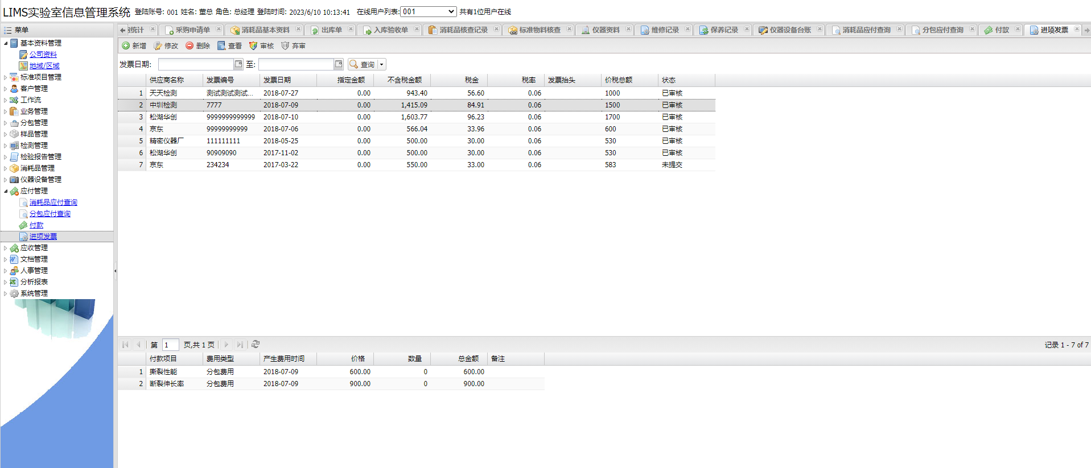Click the refresh icon in the pager
Screen dimensions: 1091x468
click(256, 344)
